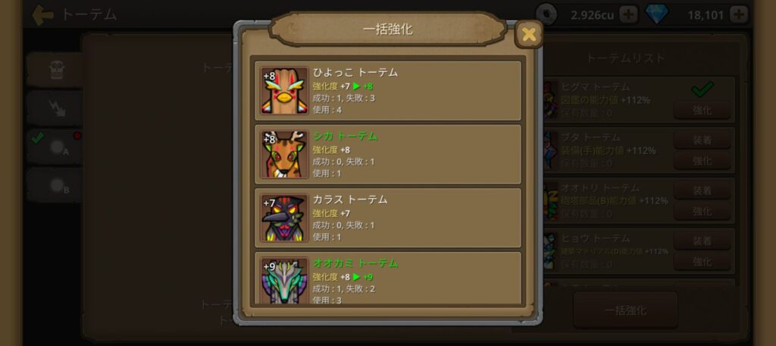Select totem preset A
This screenshot has height=346, width=776.
tap(56, 146)
